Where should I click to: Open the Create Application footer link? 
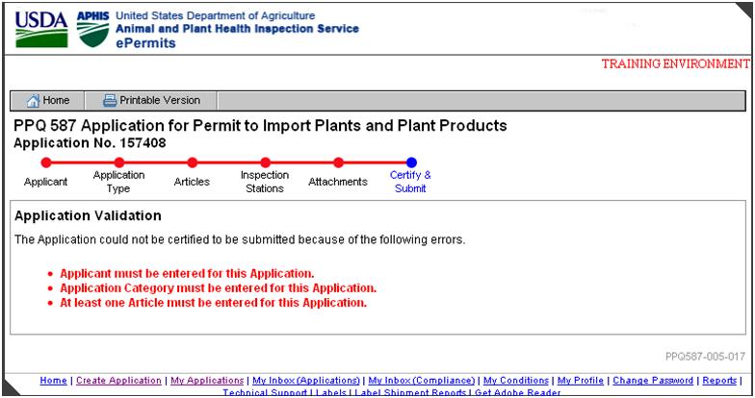[118, 381]
